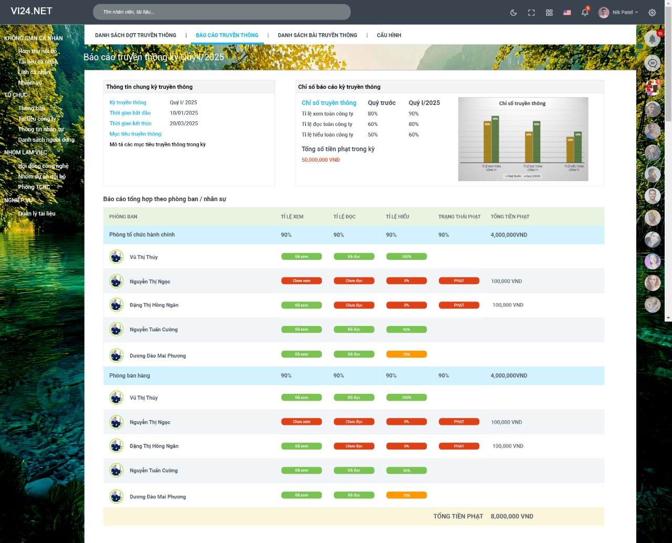Focus the Tìm nhân viên, tài liệu search box
Viewport: 672px width, 543px height.
point(222,12)
